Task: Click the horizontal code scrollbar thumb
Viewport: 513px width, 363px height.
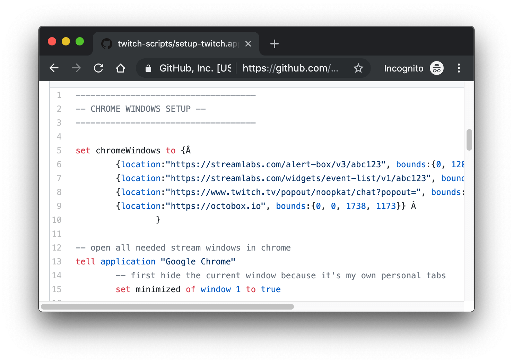Action: point(167,307)
